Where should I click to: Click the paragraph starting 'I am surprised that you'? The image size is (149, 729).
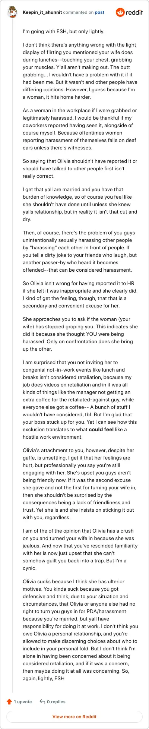pos(80,400)
